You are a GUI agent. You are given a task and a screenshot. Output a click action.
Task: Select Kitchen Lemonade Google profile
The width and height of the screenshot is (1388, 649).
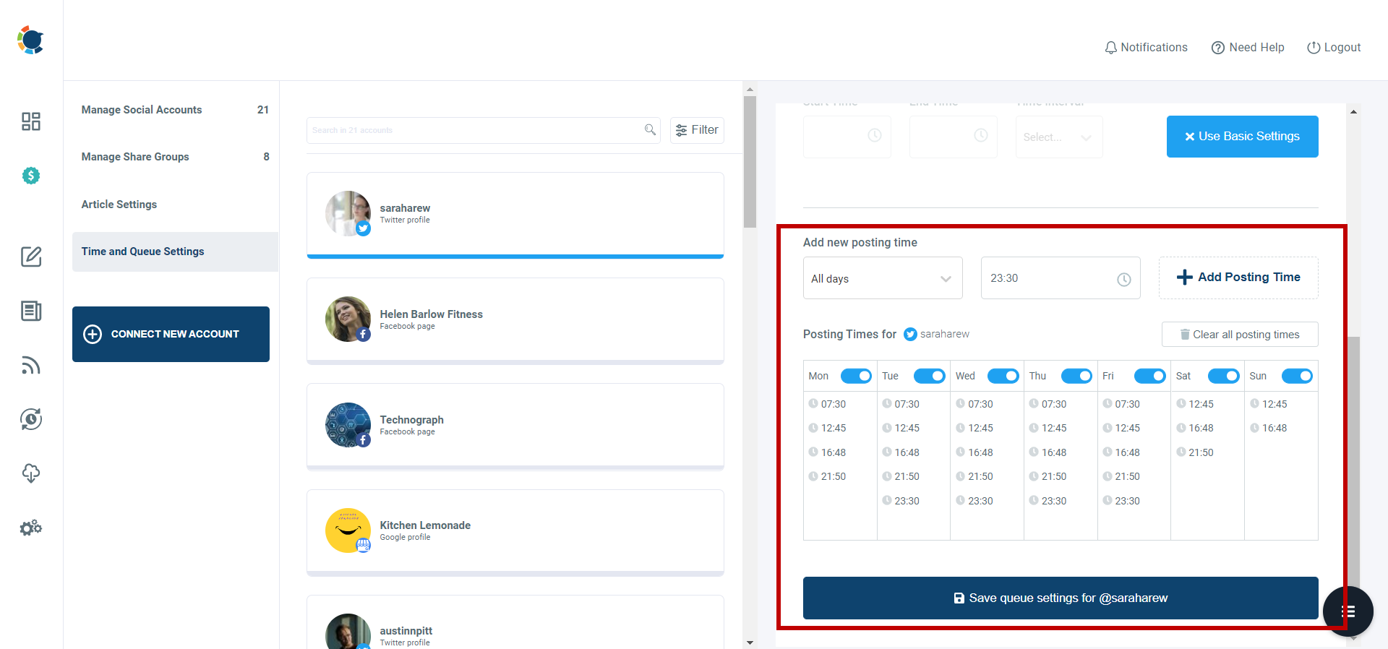pyautogui.click(x=515, y=533)
